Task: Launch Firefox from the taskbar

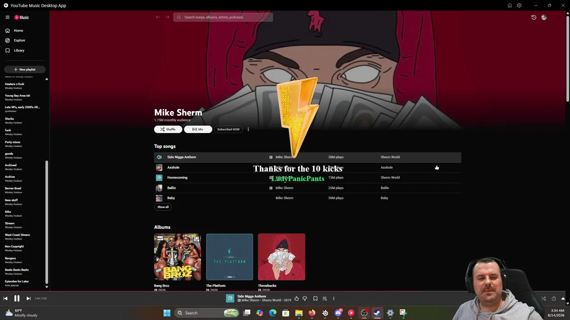Action: [x=312, y=313]
